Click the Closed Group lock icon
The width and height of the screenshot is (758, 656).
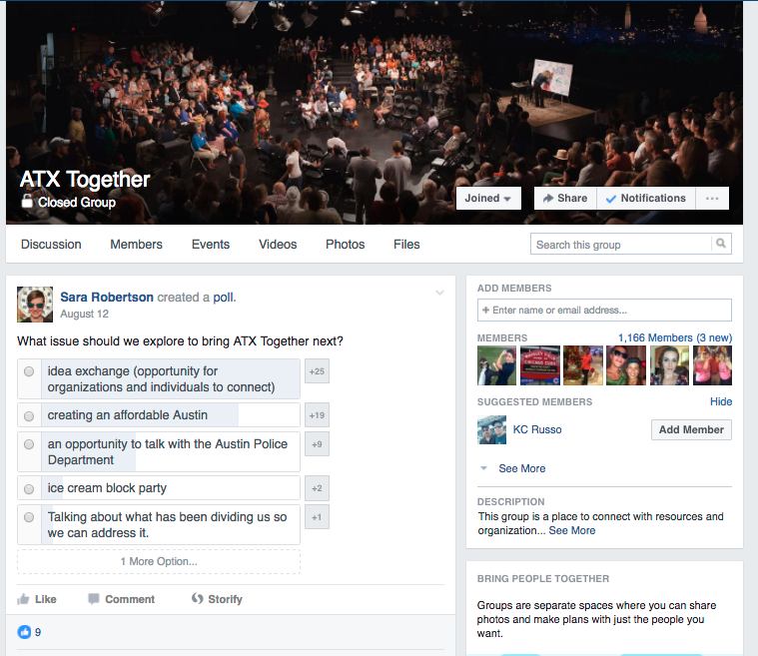point(27,201)
